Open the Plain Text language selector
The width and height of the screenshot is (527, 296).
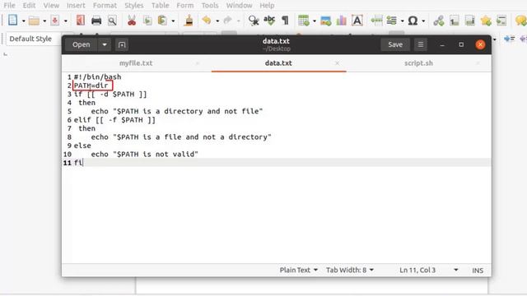[298, 271]
